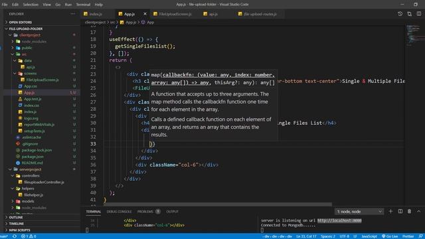Open the View menu

click(x=46, y=5)
